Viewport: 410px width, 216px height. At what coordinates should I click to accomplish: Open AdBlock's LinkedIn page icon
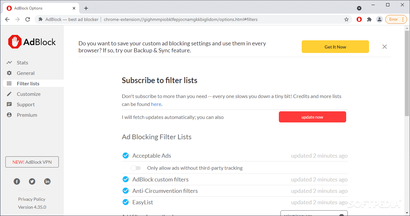pyautogui.click(x=47, y=181)
